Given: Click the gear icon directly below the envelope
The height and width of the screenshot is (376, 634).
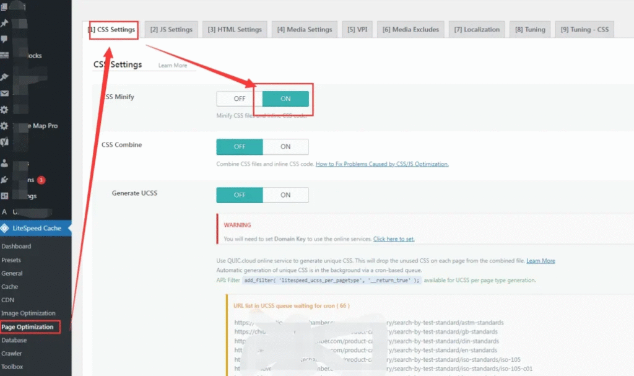Looking at the screenshot, I should (x=4, y=109).
